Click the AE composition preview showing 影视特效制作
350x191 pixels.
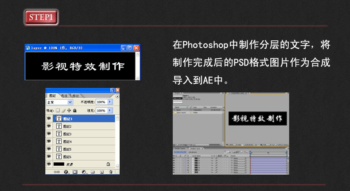258,119
